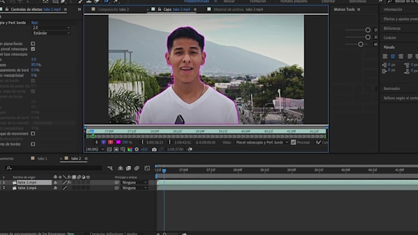Toggle motion blur icon in timeline

pyautogui.click(x=136, y=168)
